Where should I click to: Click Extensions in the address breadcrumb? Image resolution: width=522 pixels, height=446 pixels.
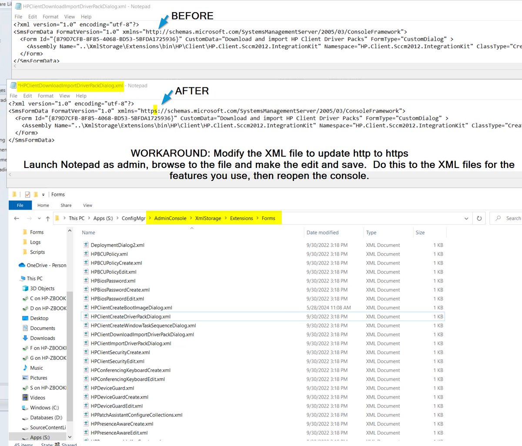[x=241, y=218]
